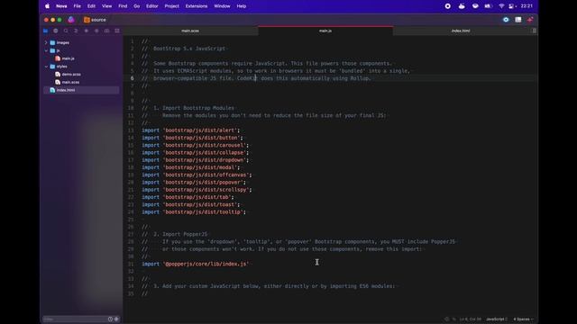This screenshot has width=577, height=324.
Task: Click the source project icon in toolbar
Action: point(87,20)
